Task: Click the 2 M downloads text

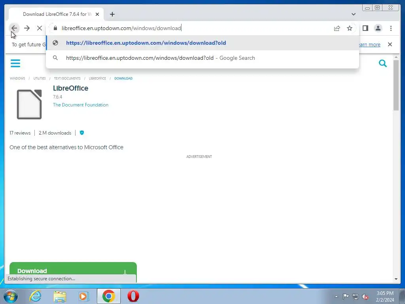Action: point(55,133)
